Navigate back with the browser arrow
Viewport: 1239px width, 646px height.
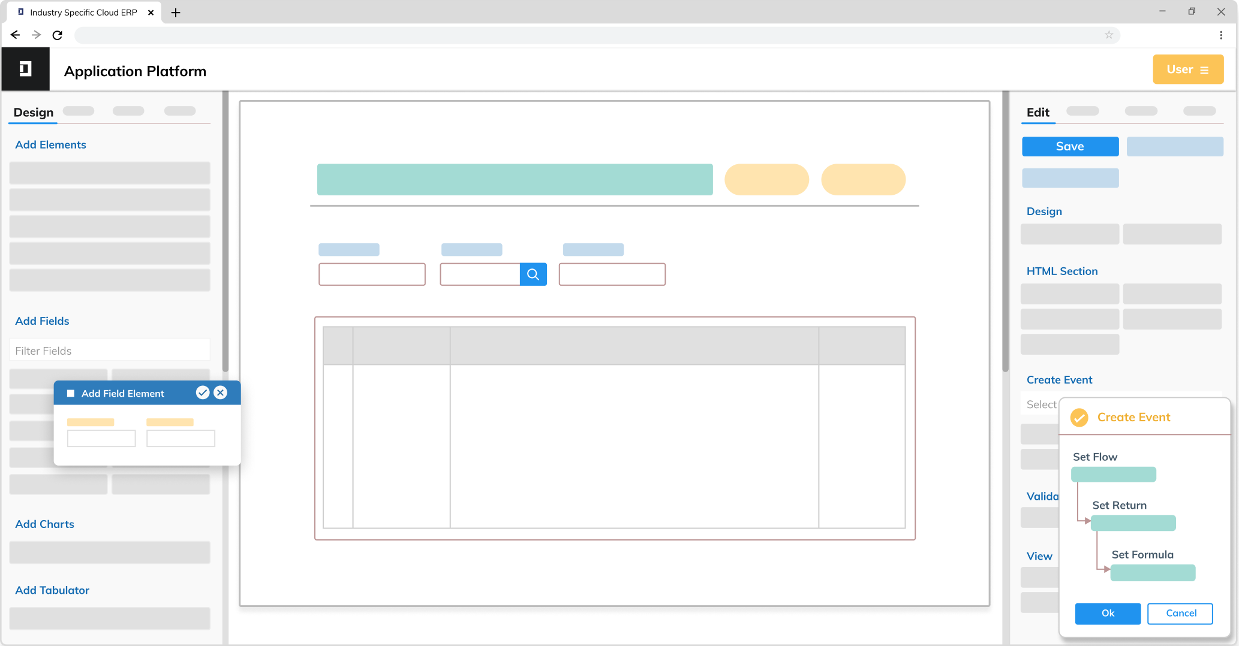click(x=15, y=35)
